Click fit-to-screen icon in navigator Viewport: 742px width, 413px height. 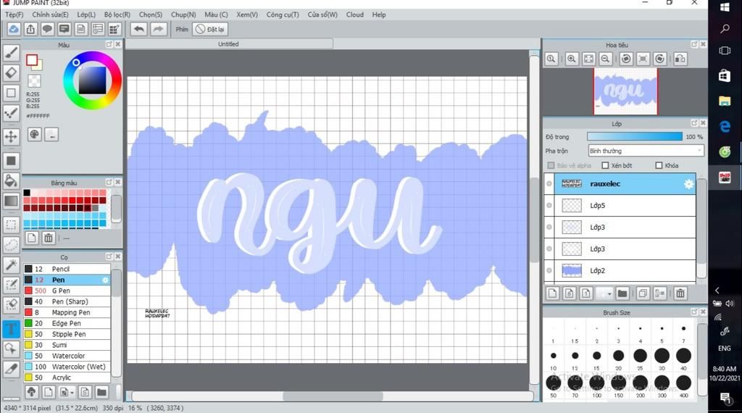coord(588,59)
